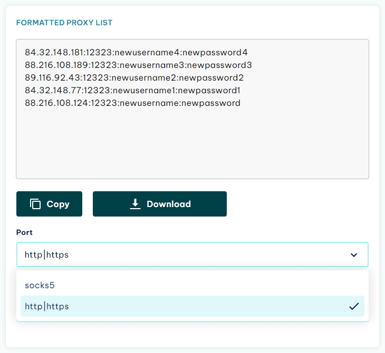
Task: Click the checkmark next to http|https option
Action: click(x=354, y=306)
